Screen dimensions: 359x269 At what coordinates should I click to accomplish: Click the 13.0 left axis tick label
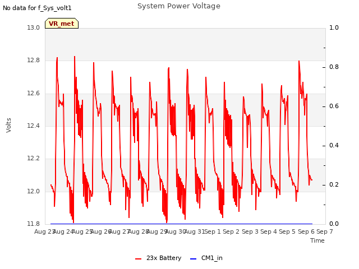[x=34, y=27]
